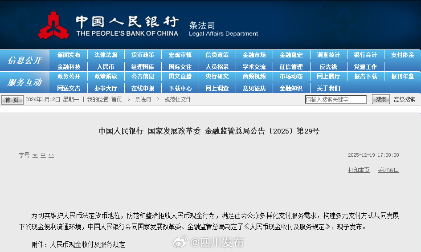Click 条法司 breadcrumb link
The width and height of the screenshot is (421, 252).
pos(143,100)
